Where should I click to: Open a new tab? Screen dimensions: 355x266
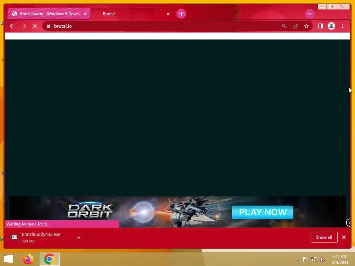181,14
